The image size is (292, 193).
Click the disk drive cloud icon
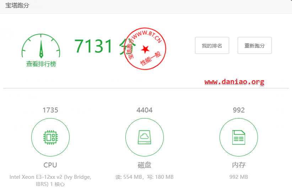click(145, 137)
